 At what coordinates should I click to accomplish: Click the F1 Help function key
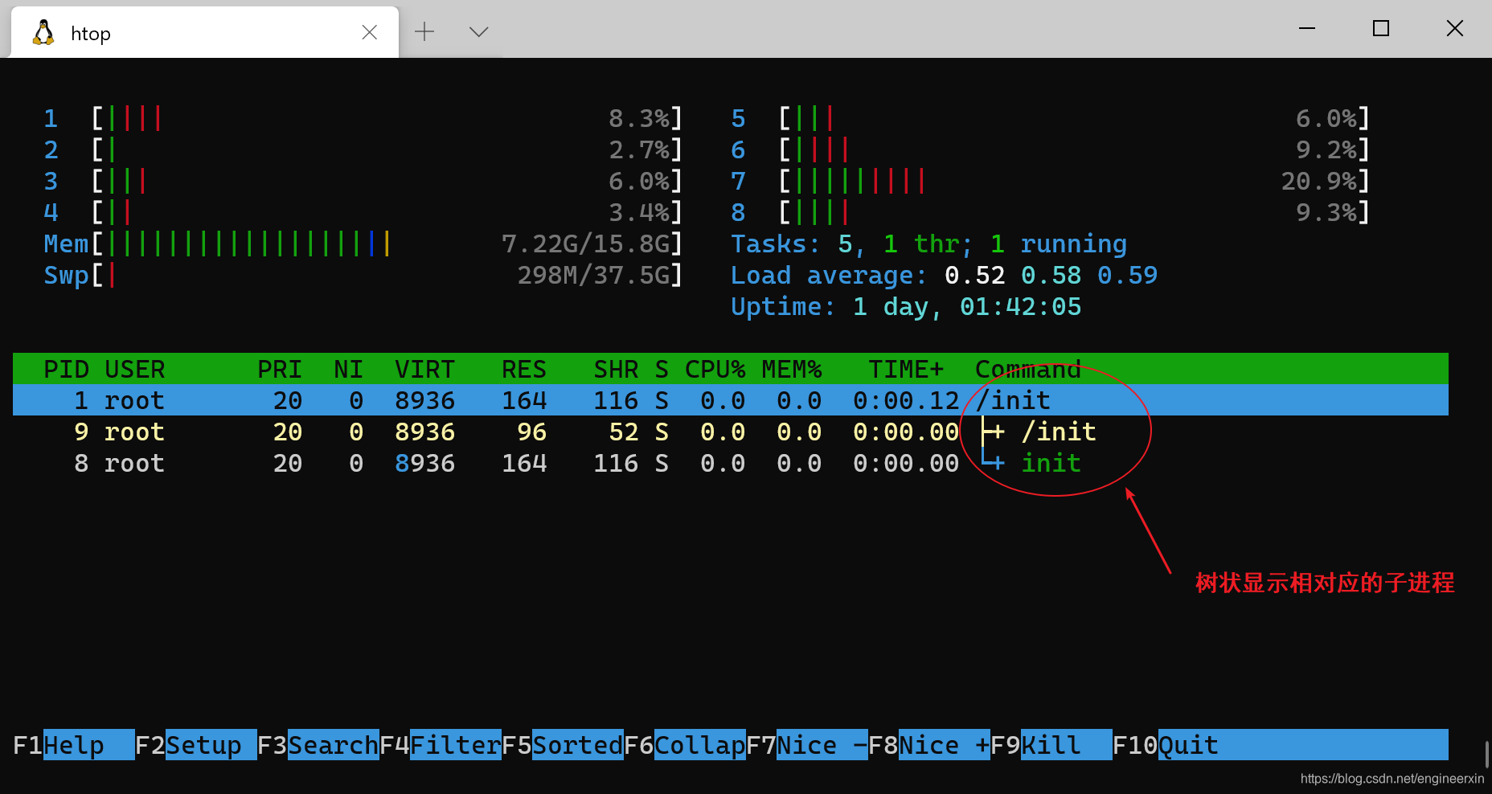74,745
